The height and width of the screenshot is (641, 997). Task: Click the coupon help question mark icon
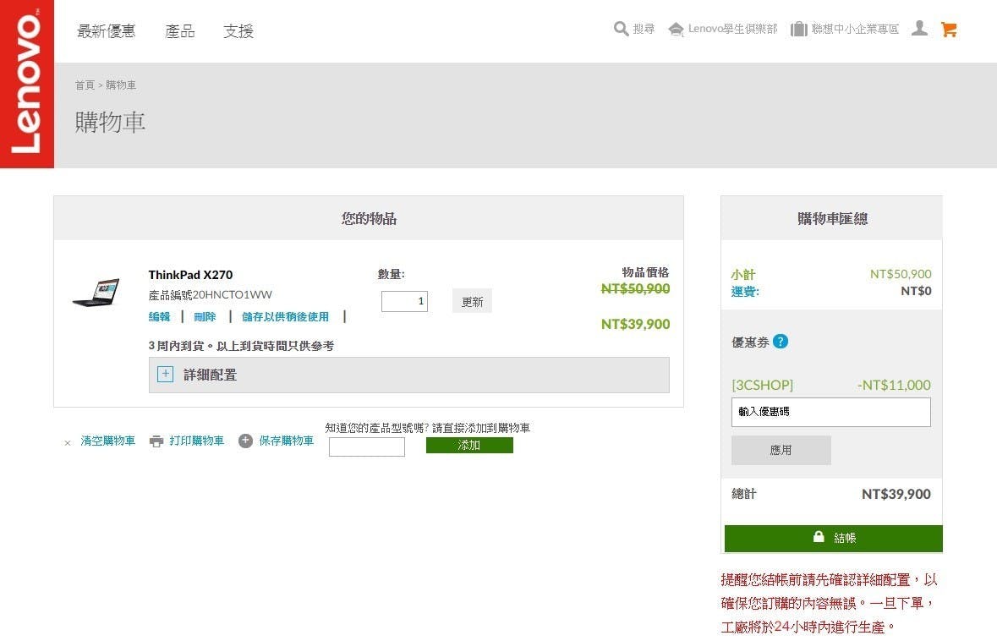pyautogui.click(x=781, y=342)
